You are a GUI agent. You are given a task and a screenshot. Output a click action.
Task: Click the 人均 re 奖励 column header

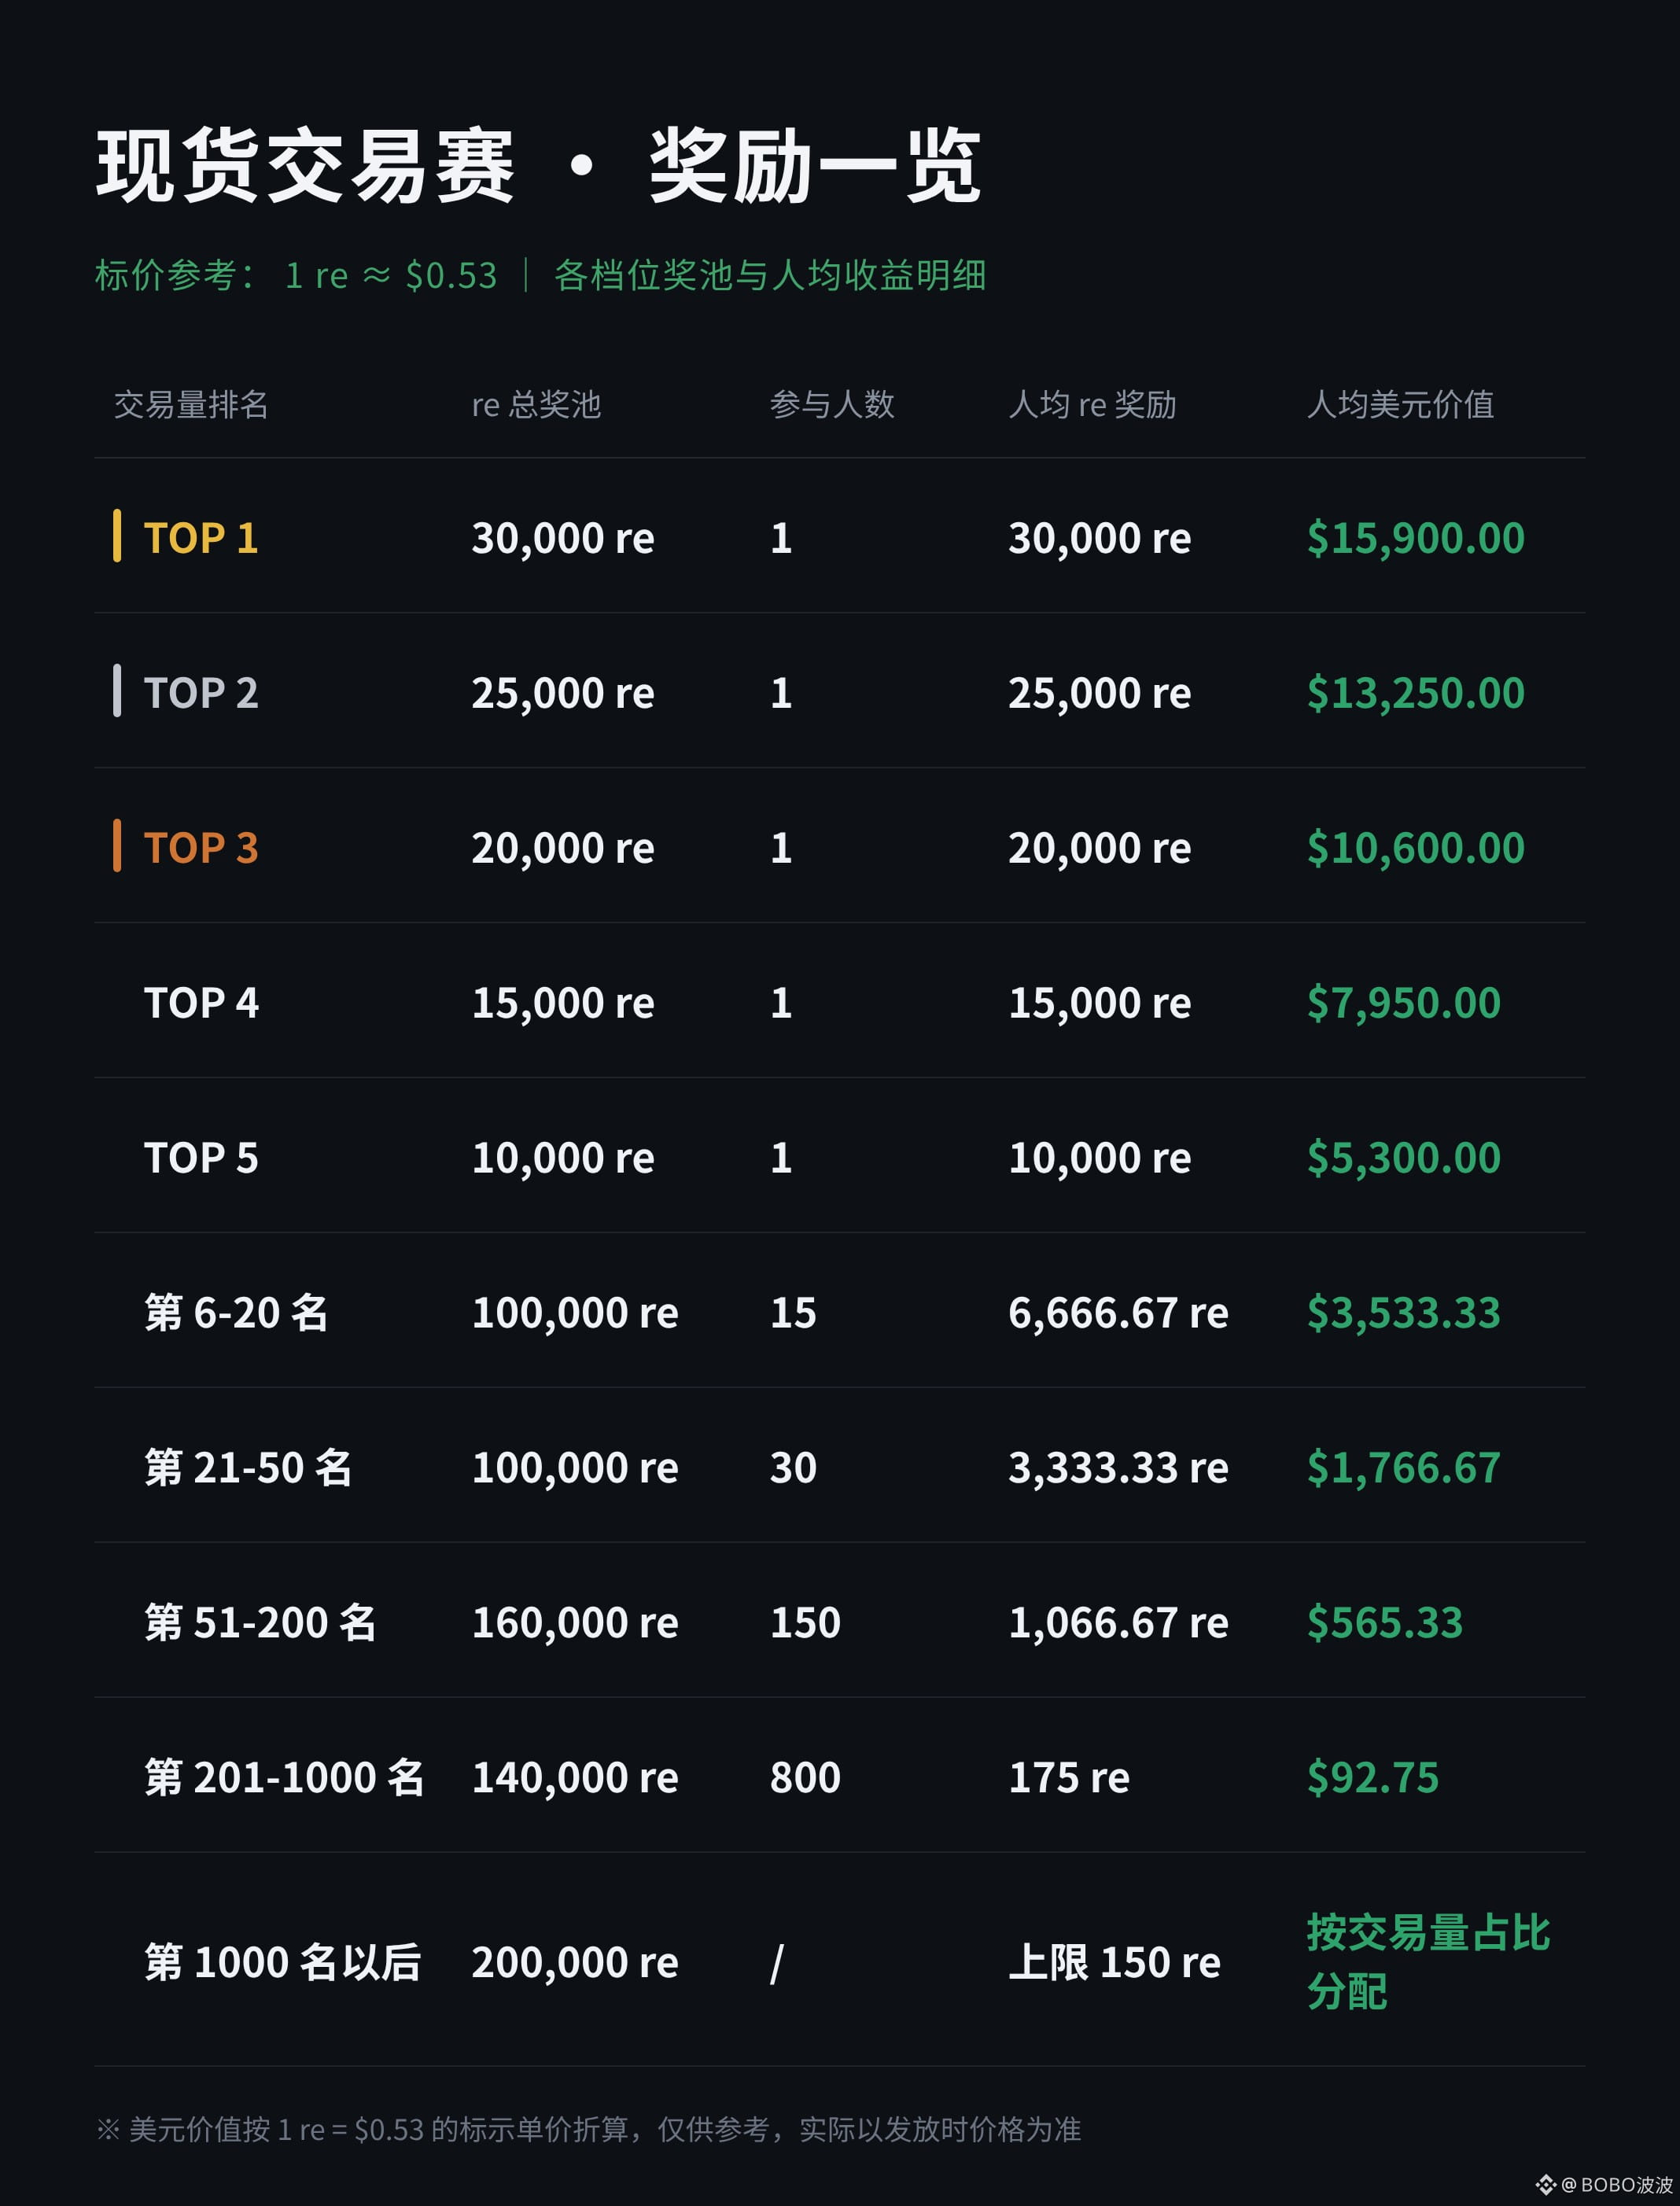click(1092, 404)
